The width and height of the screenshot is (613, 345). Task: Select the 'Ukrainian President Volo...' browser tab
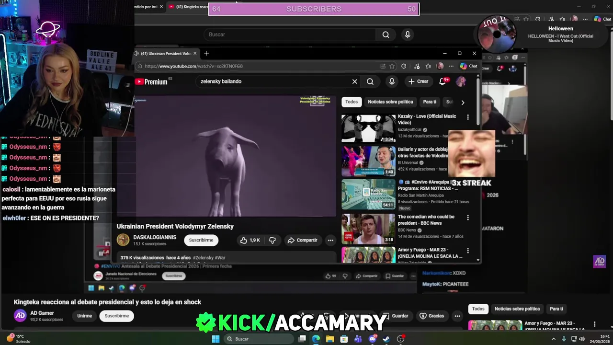click(166, 53)
